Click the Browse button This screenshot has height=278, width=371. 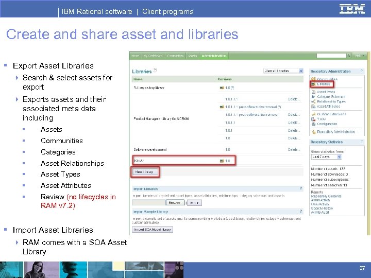tap(175, 203)
